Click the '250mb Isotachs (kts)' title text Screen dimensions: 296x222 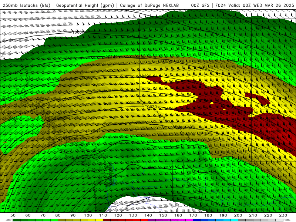26,6
